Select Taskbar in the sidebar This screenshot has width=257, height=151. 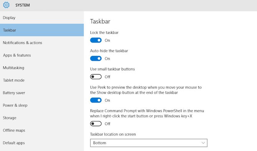42,30
